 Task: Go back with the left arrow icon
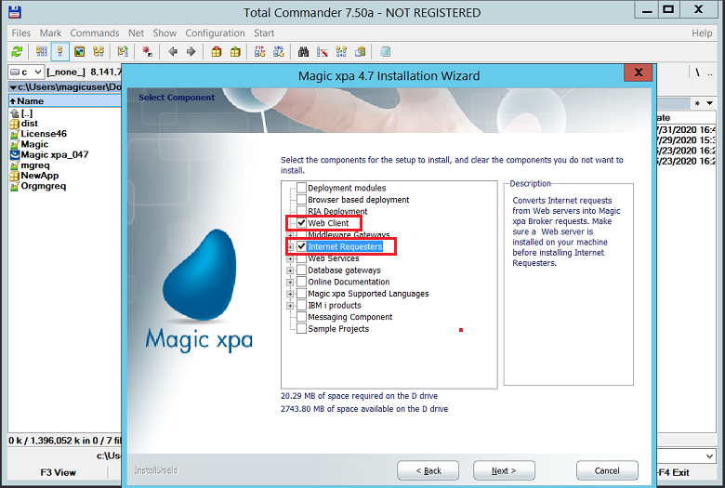pyautogui.click(x=173, y=51)
